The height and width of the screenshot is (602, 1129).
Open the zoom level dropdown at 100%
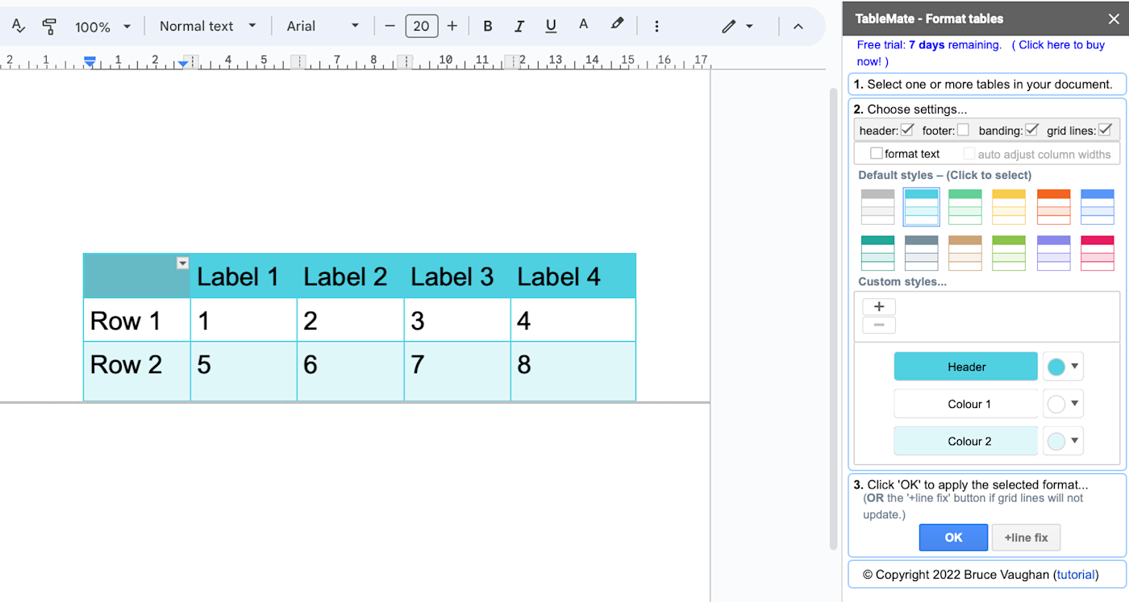(102, 27)
